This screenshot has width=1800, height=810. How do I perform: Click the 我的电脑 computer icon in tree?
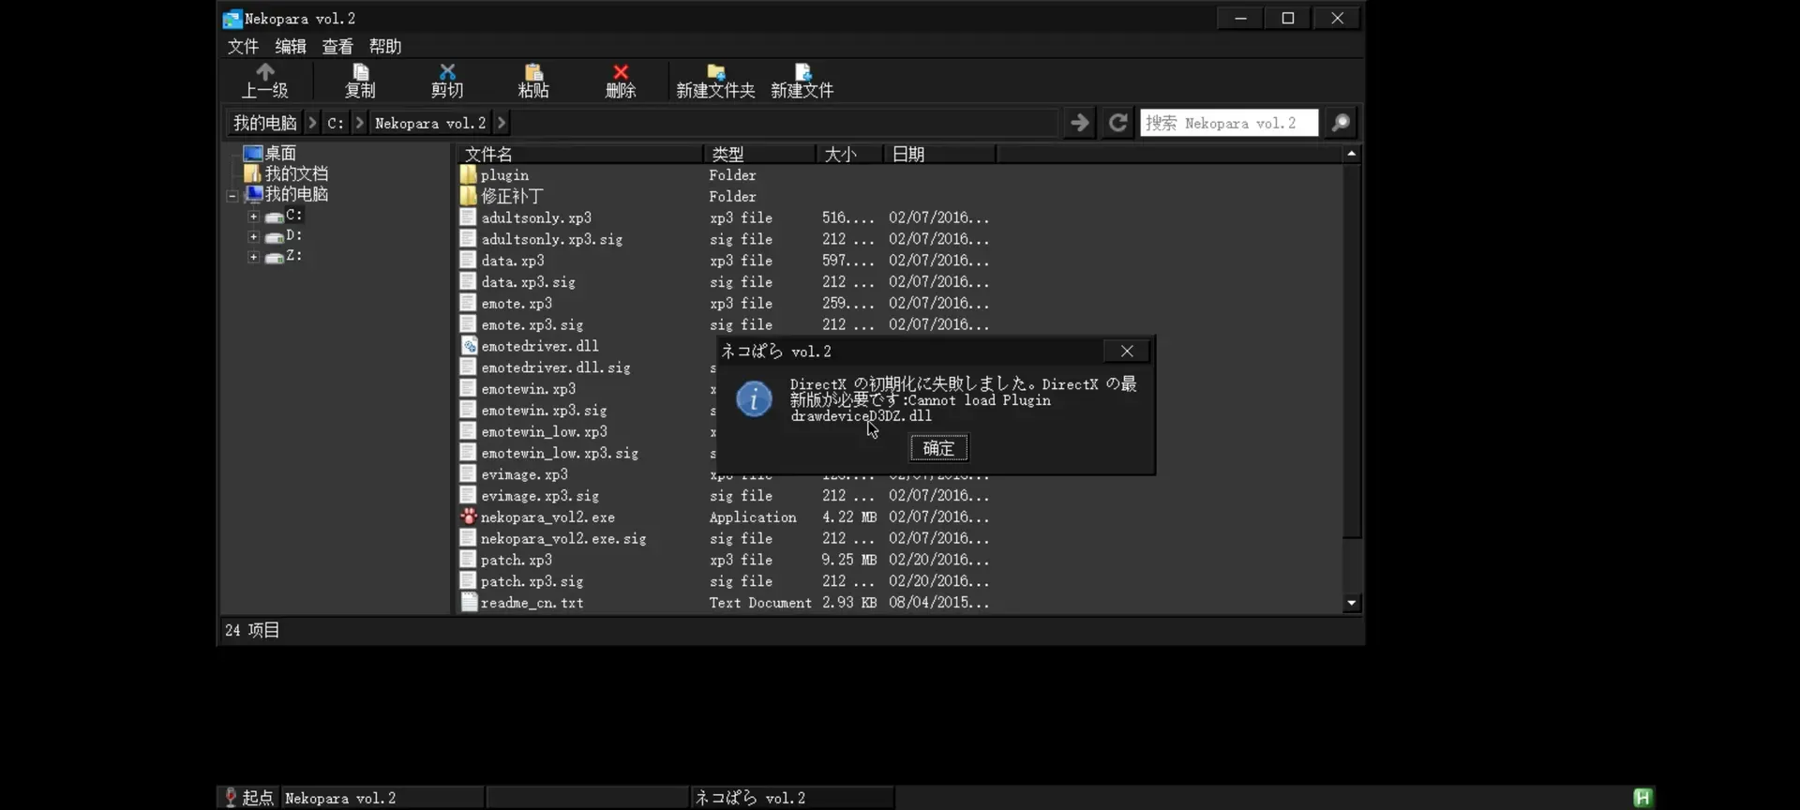point(252,194)
